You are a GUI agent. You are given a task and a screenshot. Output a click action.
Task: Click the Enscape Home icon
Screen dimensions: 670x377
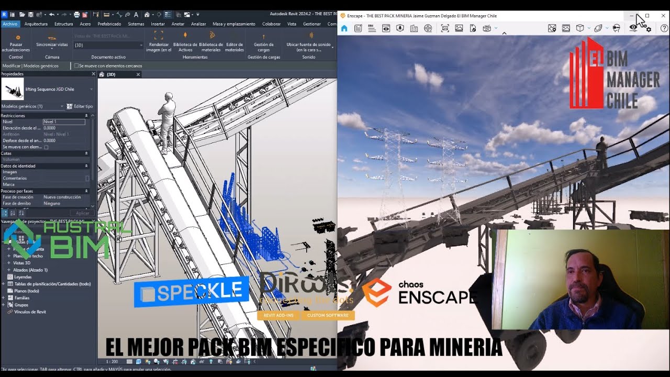click(x=344, y=28)
